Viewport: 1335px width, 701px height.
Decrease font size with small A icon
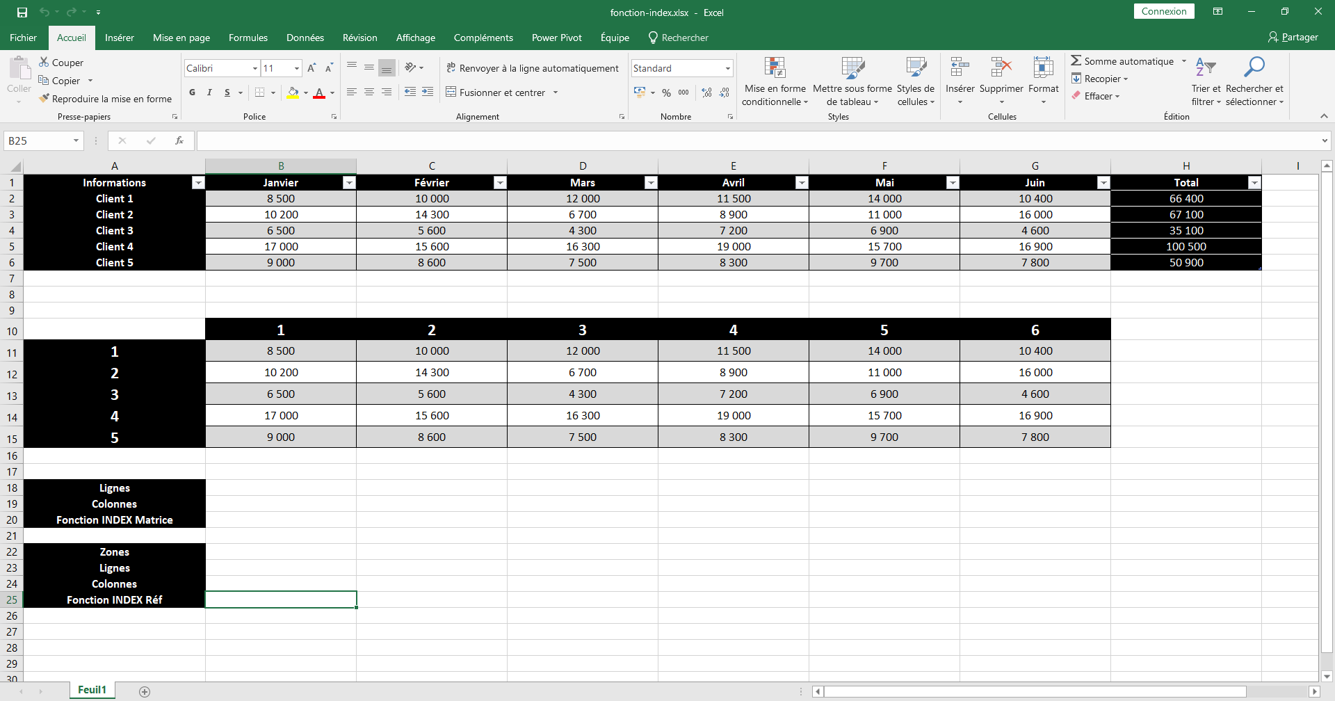pos(329,68)
